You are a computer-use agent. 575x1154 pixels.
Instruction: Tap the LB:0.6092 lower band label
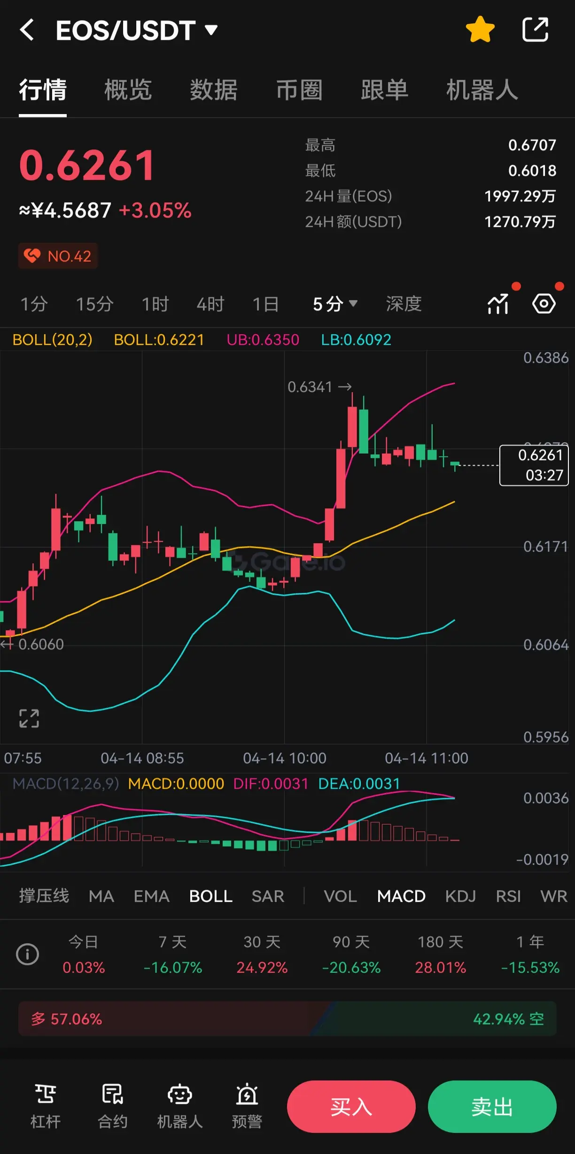coord(356,339)
